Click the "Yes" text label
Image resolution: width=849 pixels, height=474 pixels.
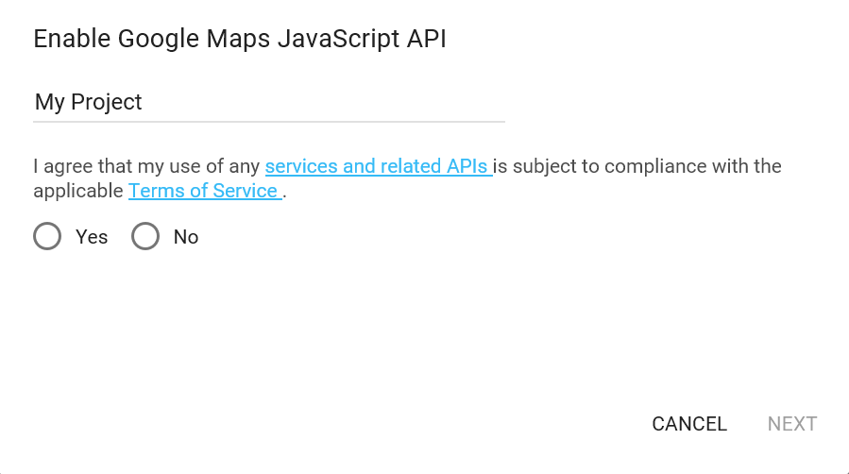pyautogui.click(x=92, y=237)
